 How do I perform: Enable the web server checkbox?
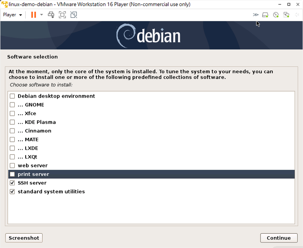[12, 165]
